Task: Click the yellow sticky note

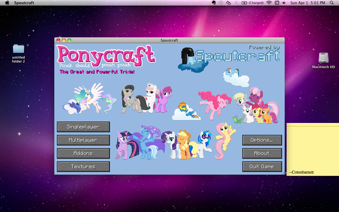Action: click(x=313, y=149)
